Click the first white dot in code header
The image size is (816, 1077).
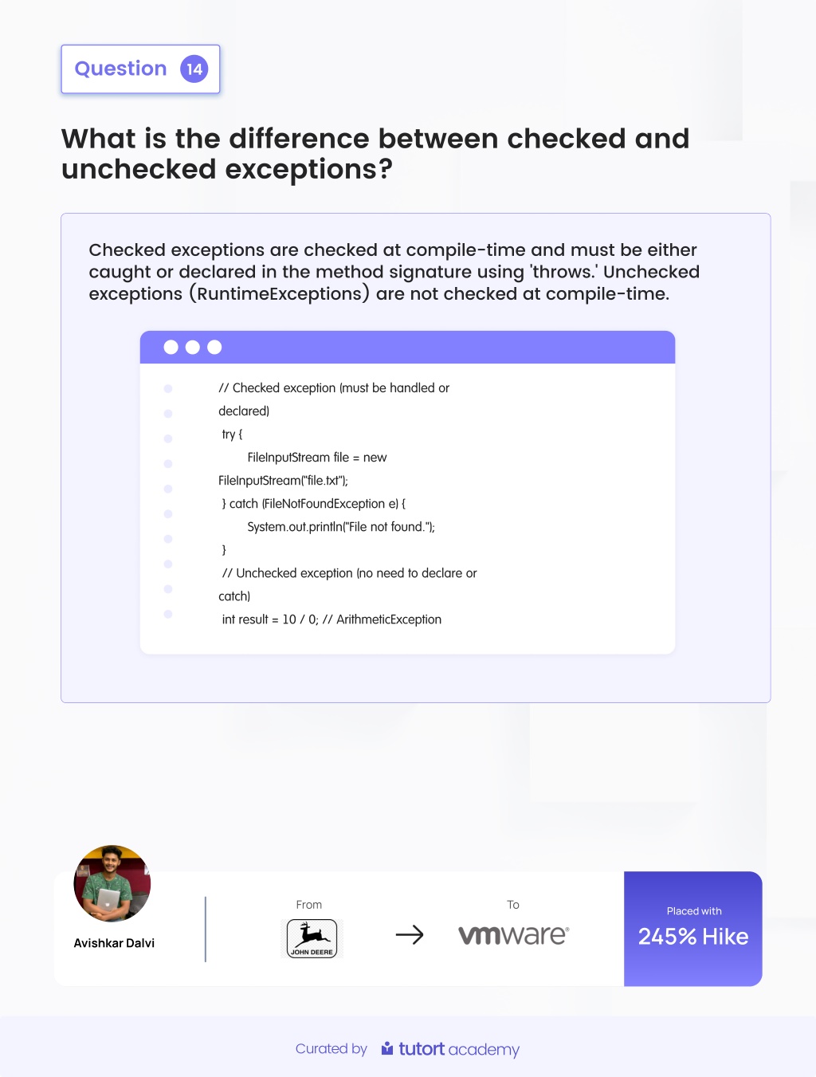(x=171, y=347)
